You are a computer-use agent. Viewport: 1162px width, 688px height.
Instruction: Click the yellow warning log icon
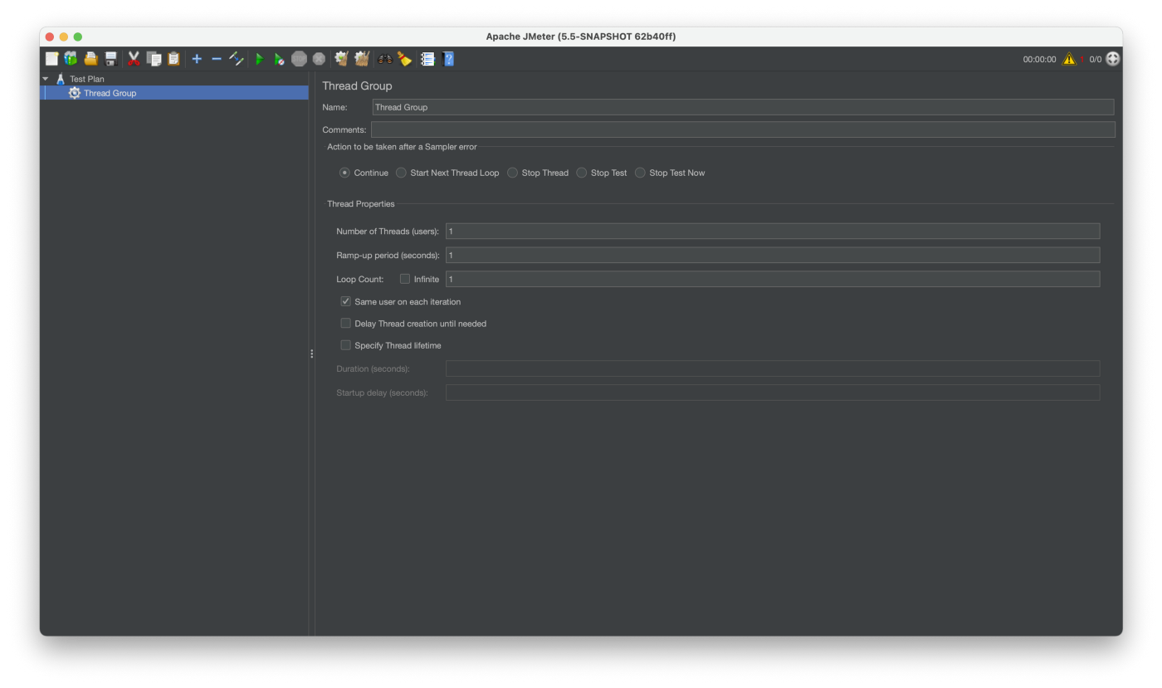pyautogui.click(x=1069, y=59)
